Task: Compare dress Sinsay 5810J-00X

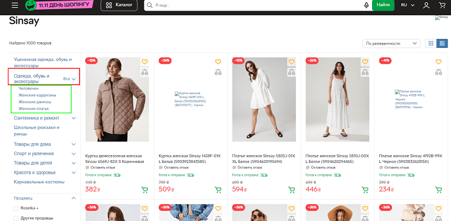Action: coord(365,72)
